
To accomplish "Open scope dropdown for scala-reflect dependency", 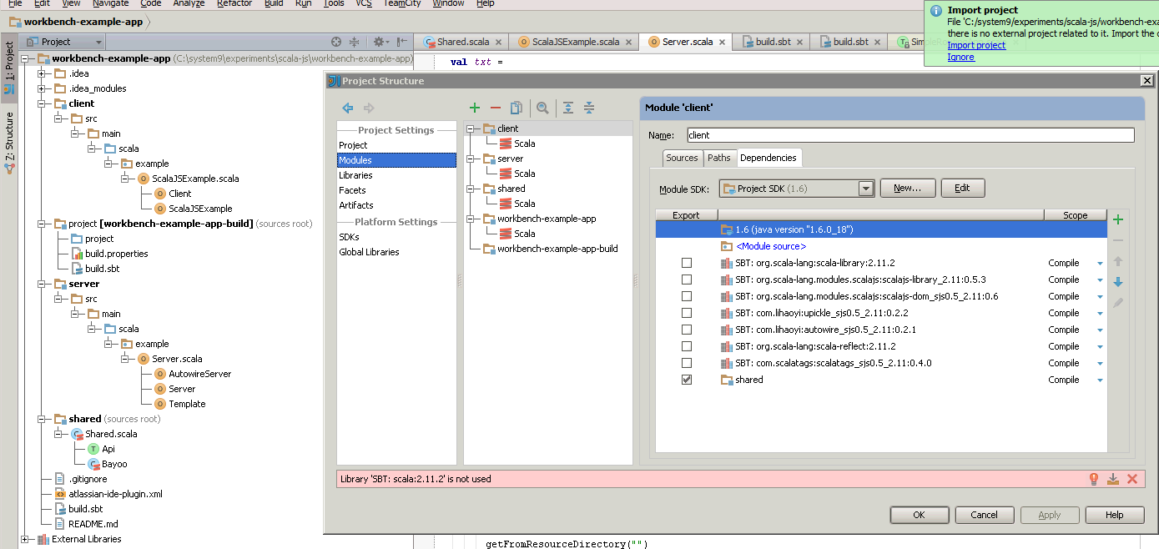I will [x=1100, y=346].
